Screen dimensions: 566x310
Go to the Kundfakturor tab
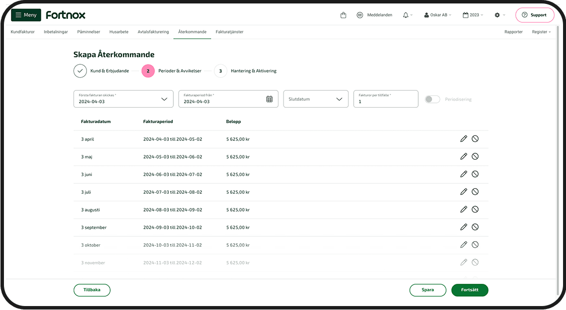23,32
